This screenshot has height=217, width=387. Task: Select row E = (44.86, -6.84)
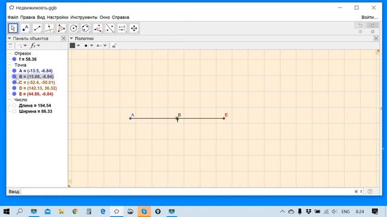(36, 94)
